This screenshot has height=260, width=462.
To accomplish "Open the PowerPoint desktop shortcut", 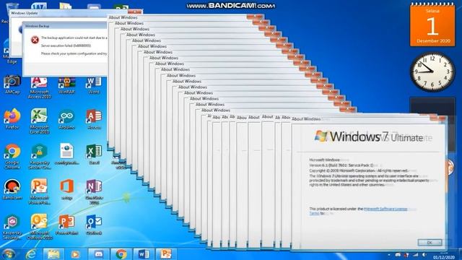I will (x=66, y=225).
